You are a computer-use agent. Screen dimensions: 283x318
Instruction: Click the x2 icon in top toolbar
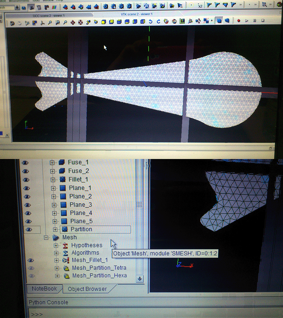(x=200, y=6)
